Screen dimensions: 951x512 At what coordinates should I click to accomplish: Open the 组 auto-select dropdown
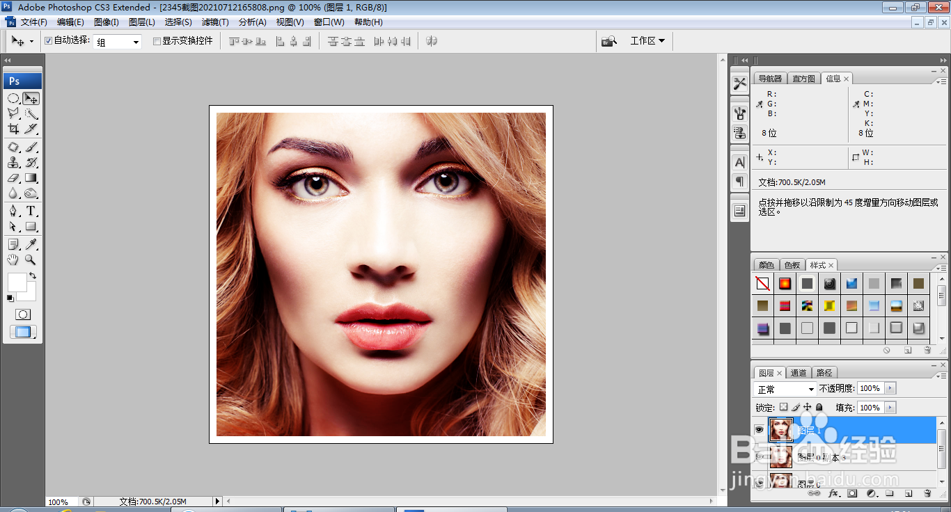[117, 42]
